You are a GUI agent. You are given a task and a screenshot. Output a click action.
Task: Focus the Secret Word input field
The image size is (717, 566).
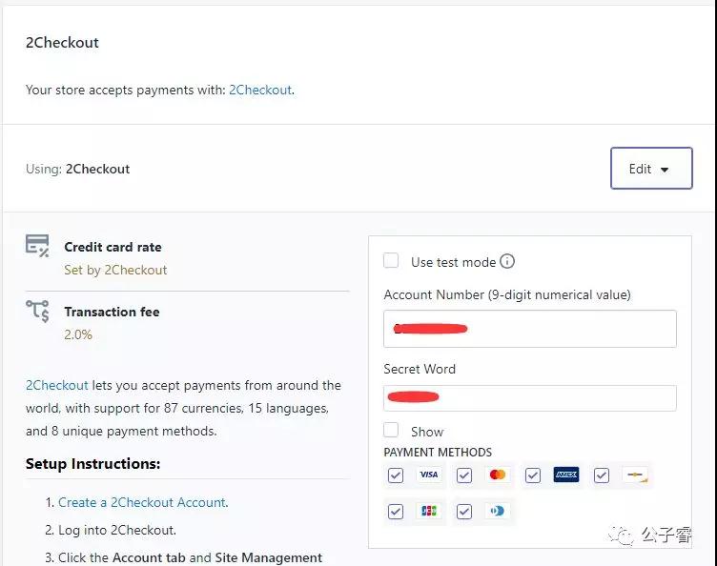(530, 398)
